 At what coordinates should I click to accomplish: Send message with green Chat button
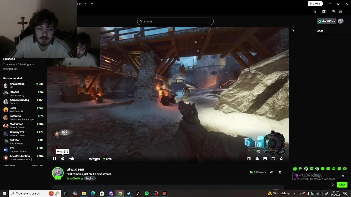pyautogui.click(x=342, y=185)
